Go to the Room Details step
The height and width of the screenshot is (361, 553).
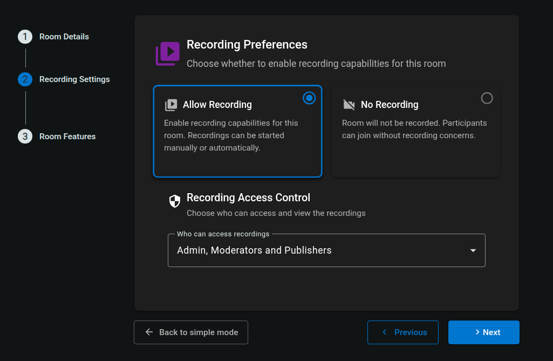pyautogui.click(x=64, y=37)
